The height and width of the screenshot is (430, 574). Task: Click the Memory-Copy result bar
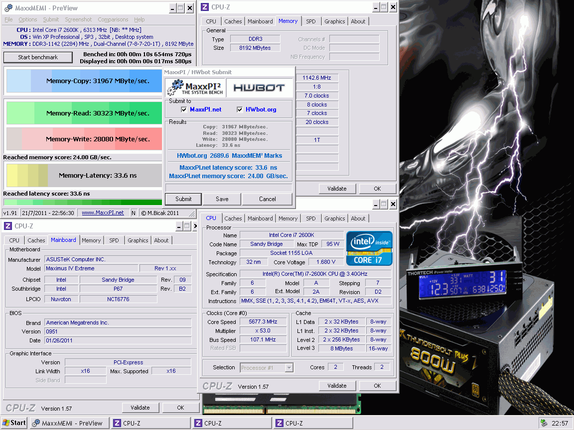click(84, 81)
